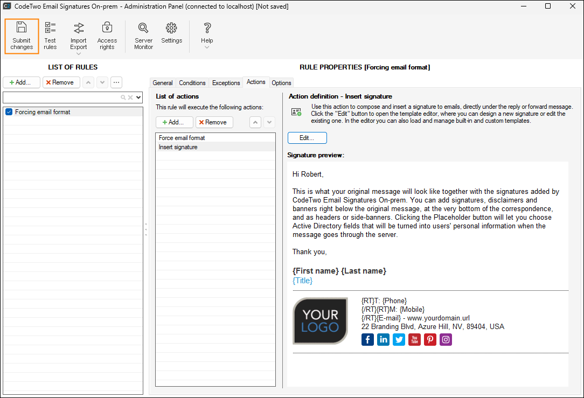584x398 pixels.
Task: Expand the Import Export dropdown
Action: pos(79,53)
